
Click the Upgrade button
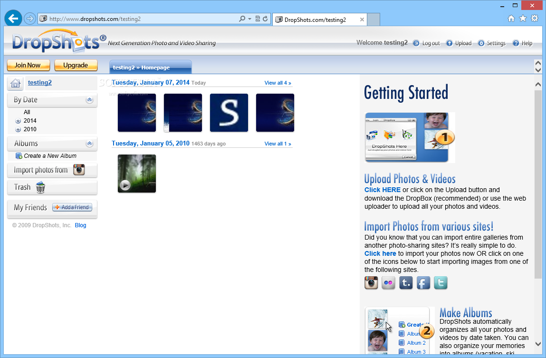76,65
